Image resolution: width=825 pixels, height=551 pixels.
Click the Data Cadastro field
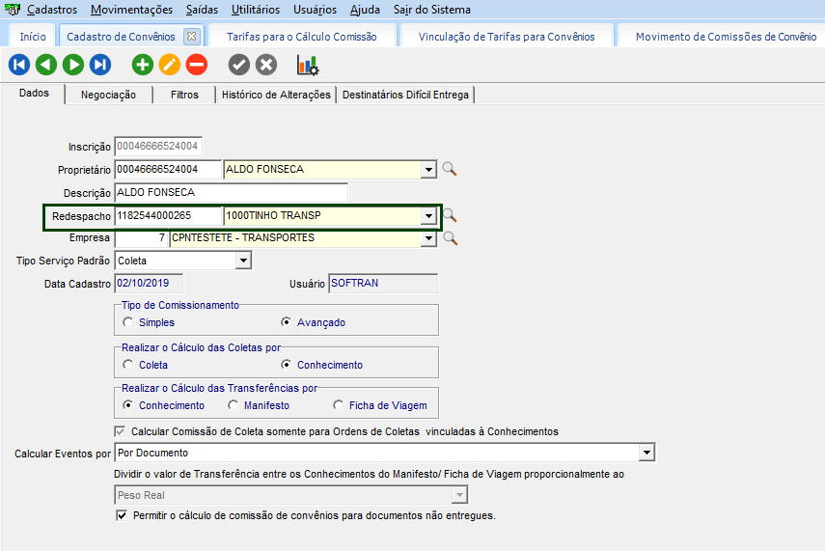point(149,283)
